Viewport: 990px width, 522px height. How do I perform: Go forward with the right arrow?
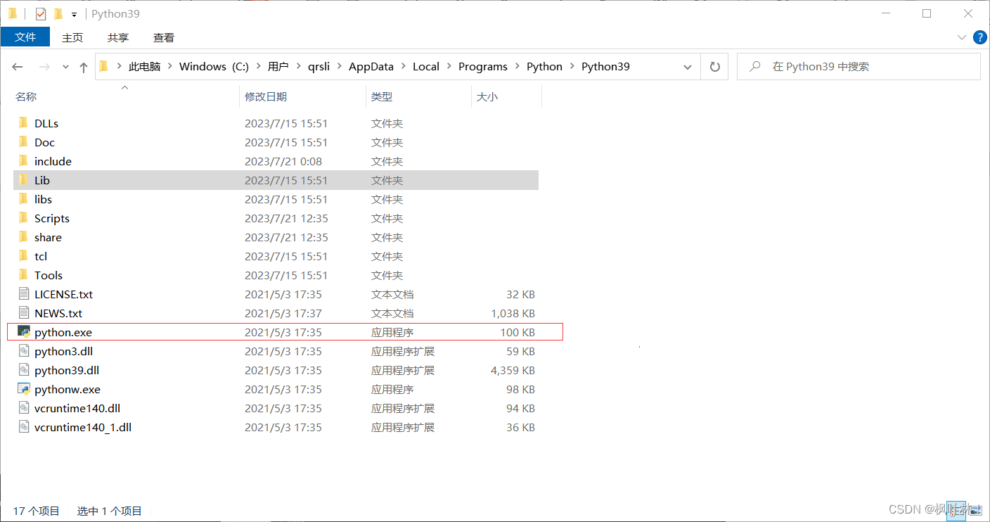(44, 67)
